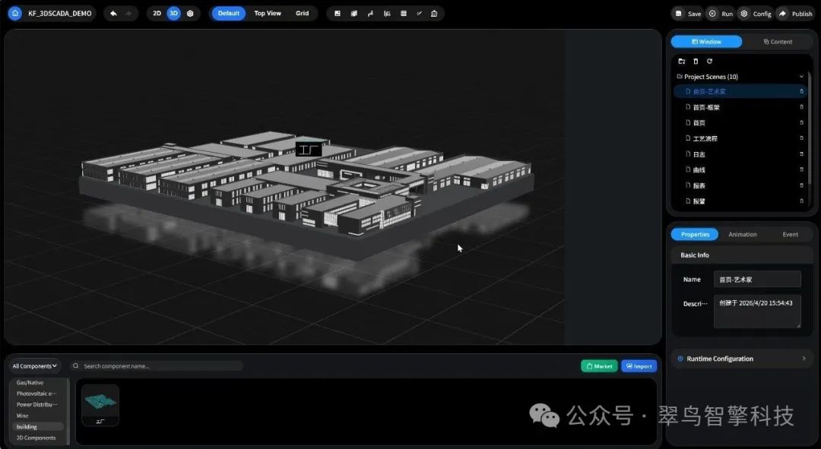Save the project

687,14
